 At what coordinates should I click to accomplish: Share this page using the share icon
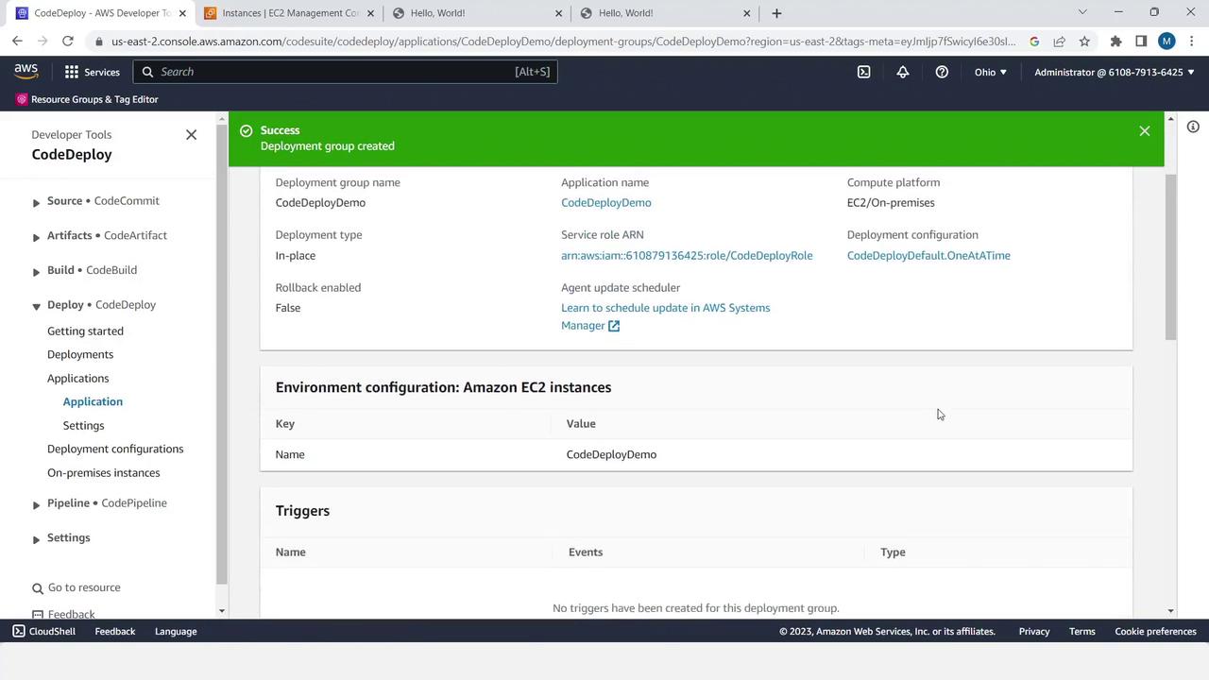click(1059, 42)
